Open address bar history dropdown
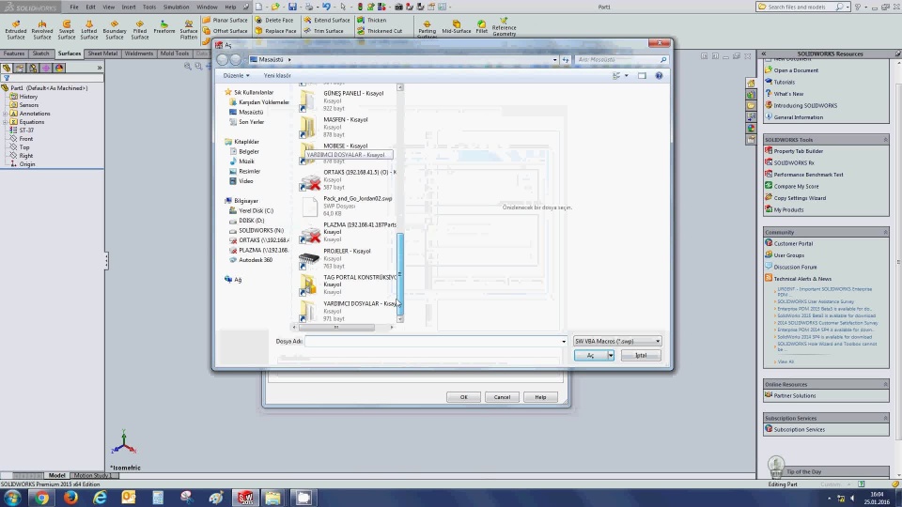The image size is (902, 507). click(x=554, y=60)
